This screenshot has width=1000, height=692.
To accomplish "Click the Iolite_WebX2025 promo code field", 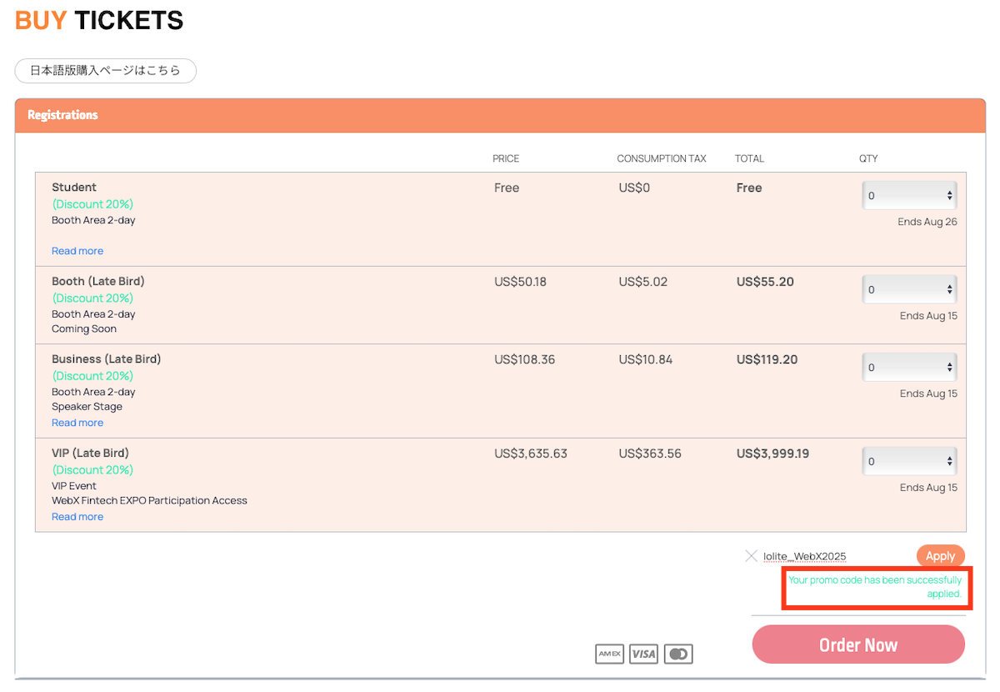I will tap(805, 555).
